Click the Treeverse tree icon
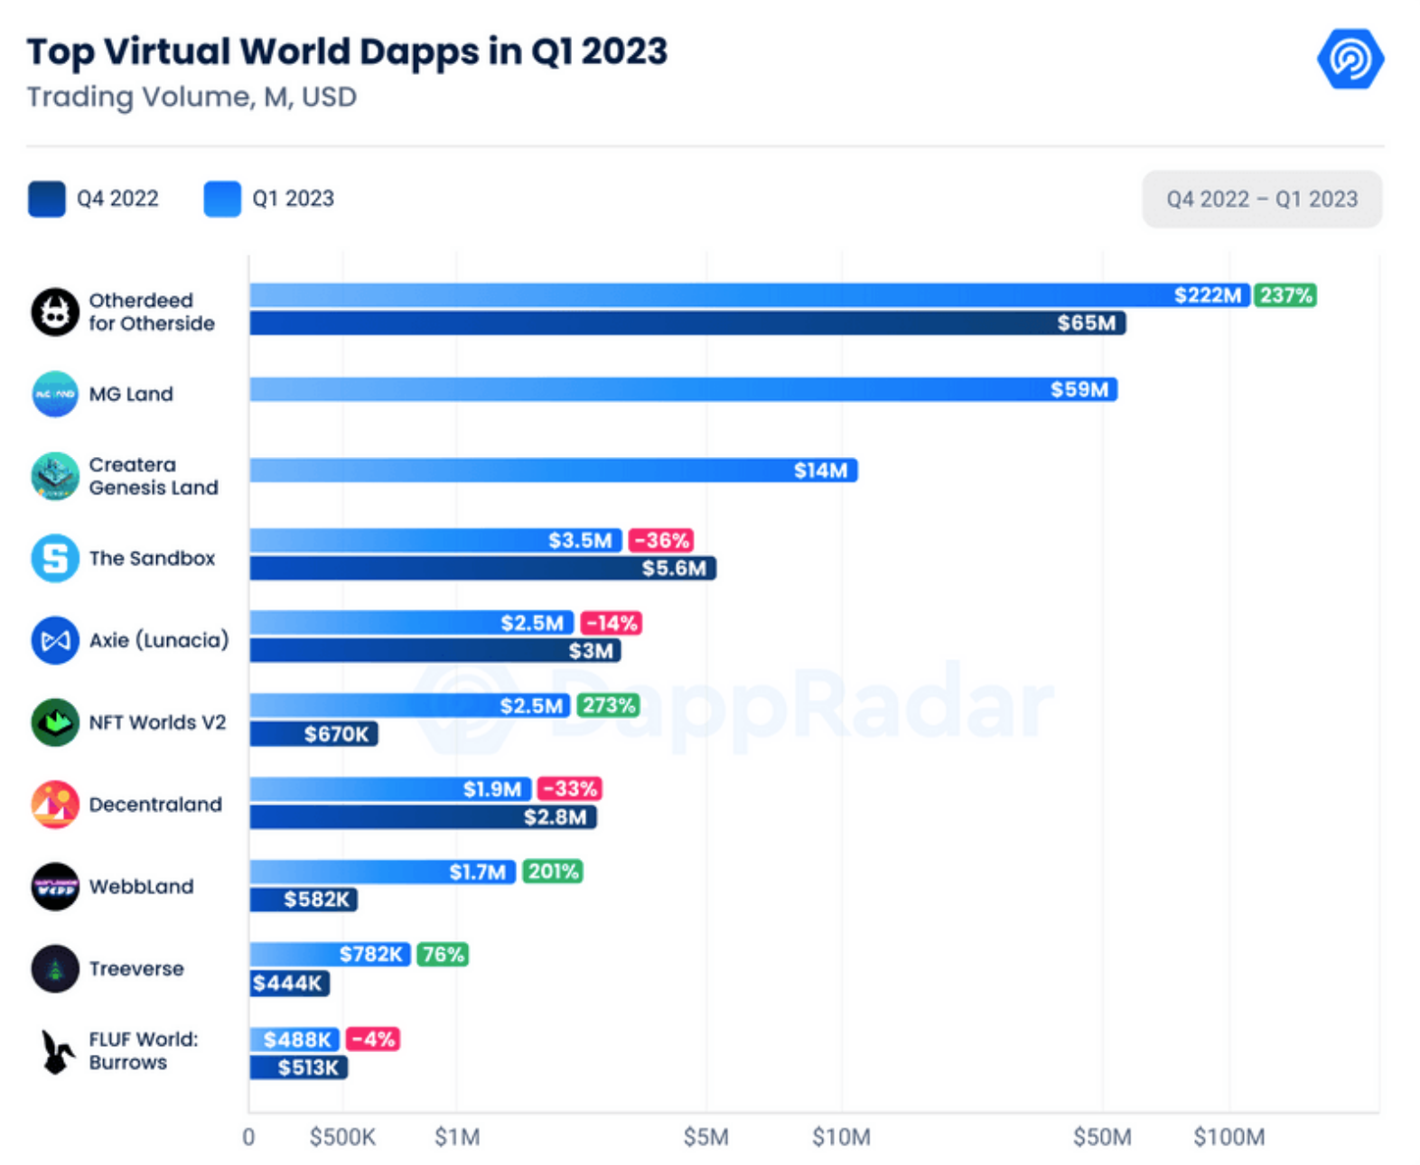The image size is (1420, 1165). 55,969
